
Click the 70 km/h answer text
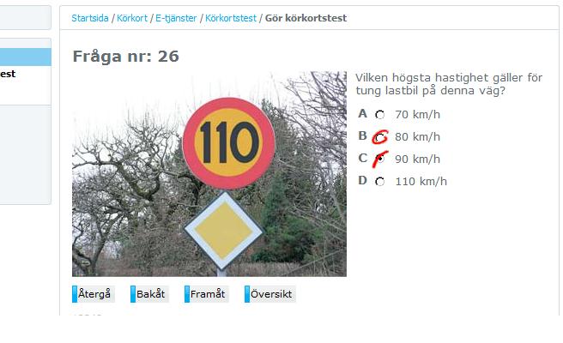[417, 114]
